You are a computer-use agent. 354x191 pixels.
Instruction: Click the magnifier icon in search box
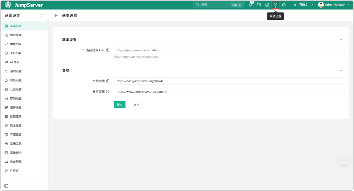(197, 5)
